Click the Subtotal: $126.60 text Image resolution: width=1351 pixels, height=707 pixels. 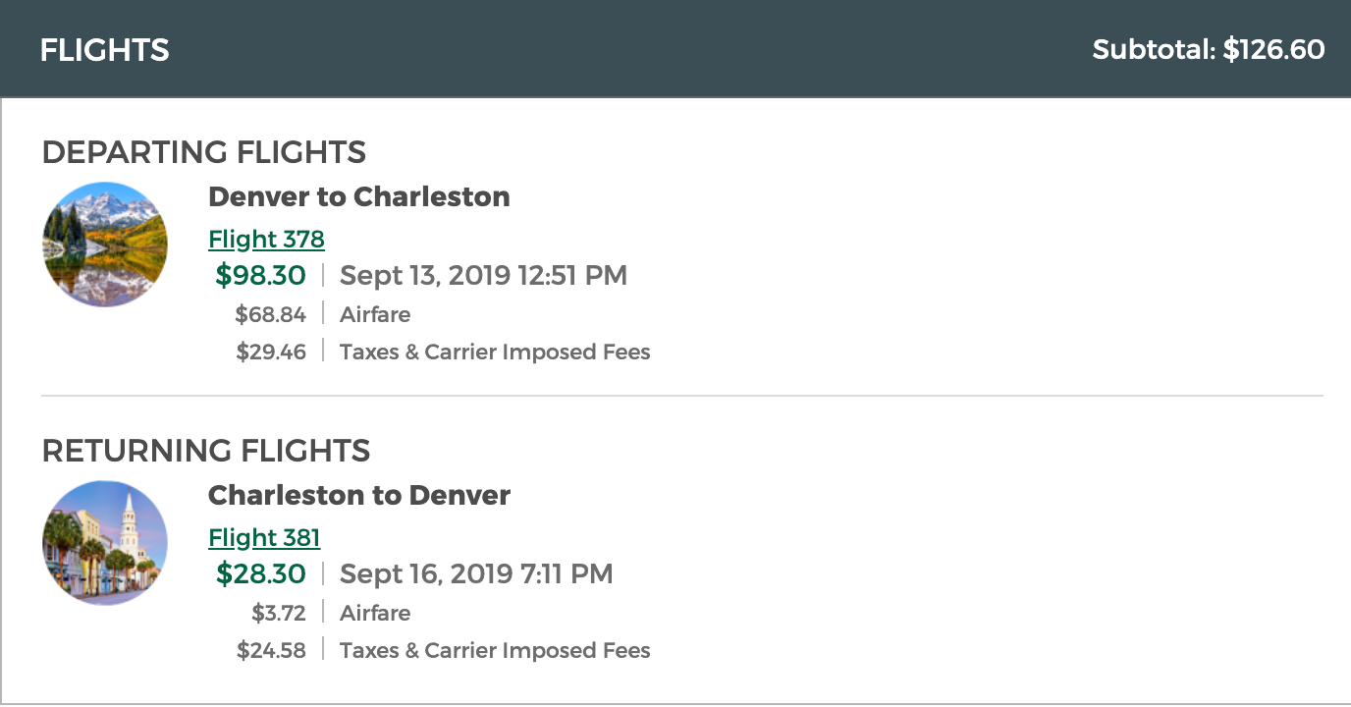1209,49
